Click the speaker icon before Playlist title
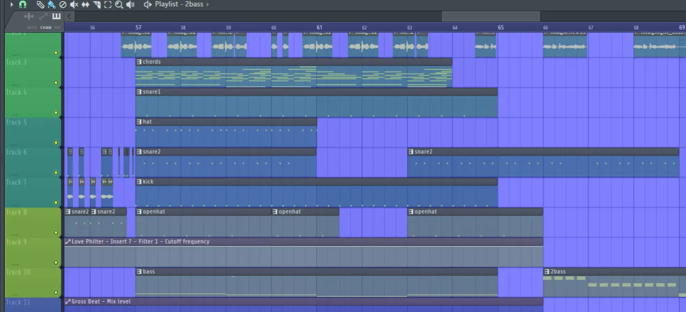Image resolution: width=686 pixels, height=312 pixels. (147, 4)
